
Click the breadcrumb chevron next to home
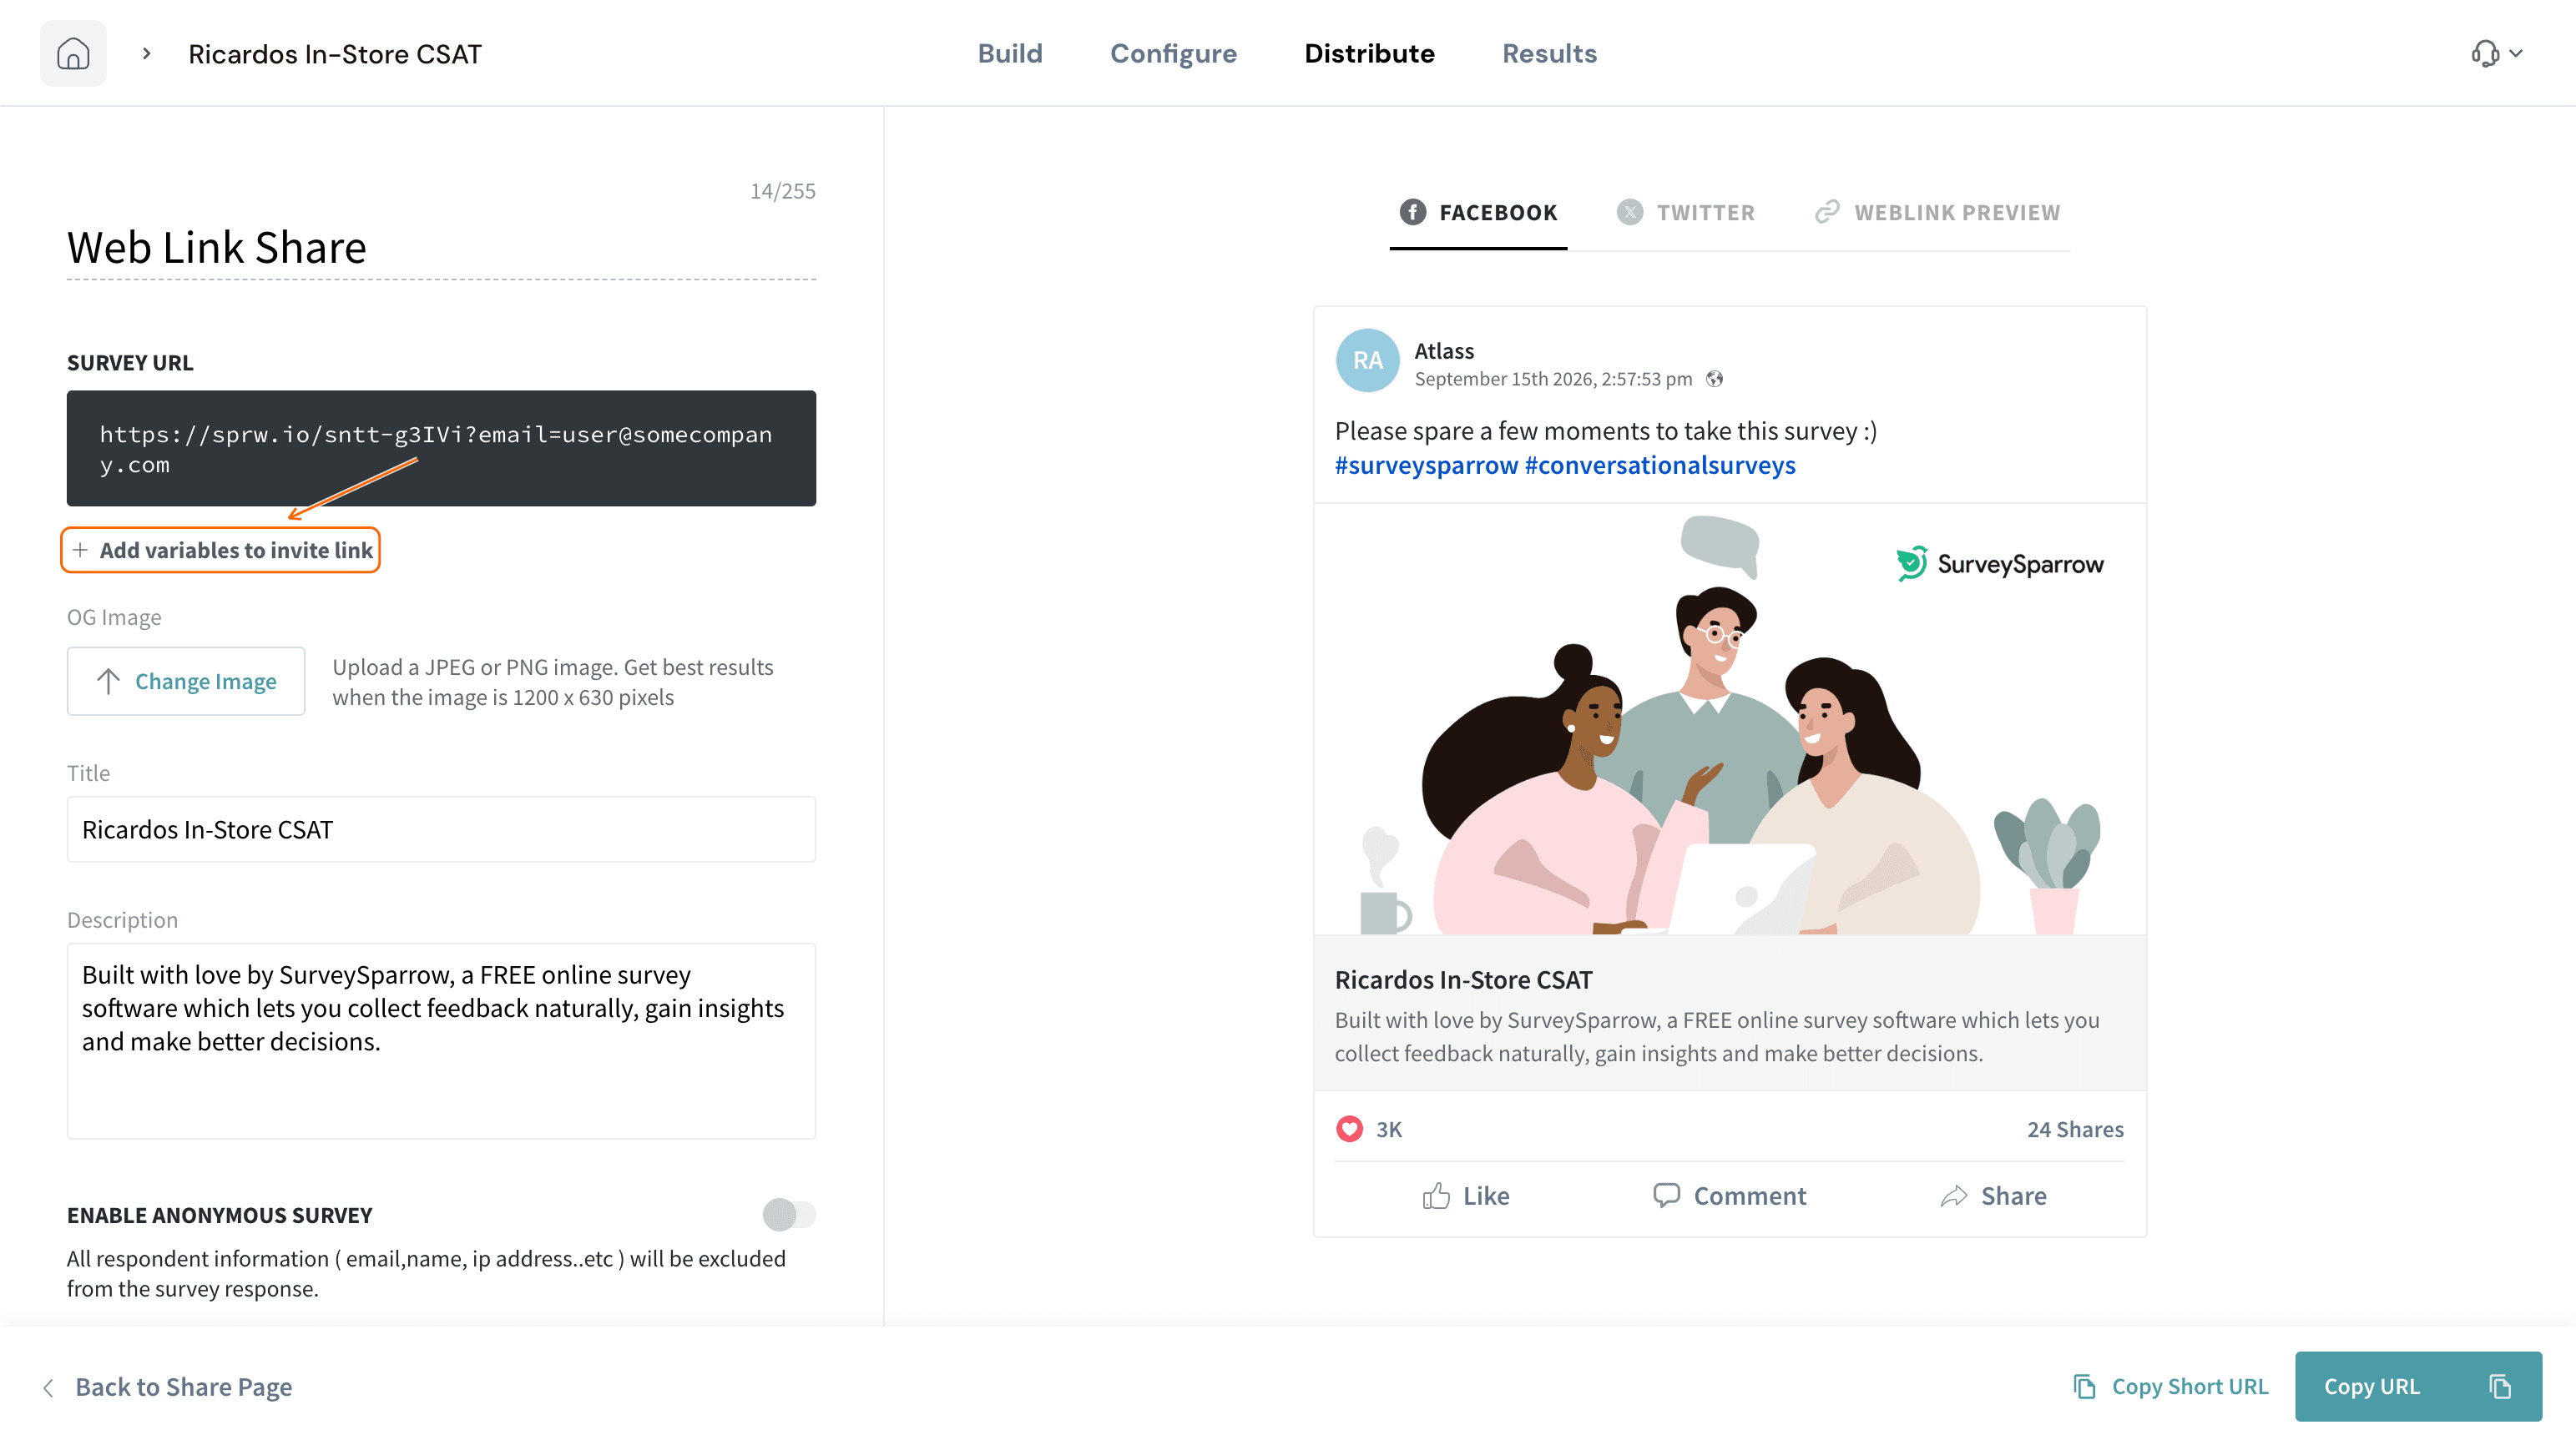pos(146,53)
